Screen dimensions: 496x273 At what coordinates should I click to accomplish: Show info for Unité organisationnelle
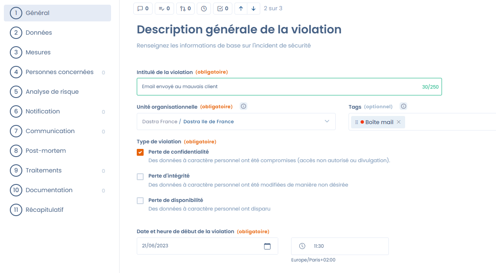click(x=243, y=107)
